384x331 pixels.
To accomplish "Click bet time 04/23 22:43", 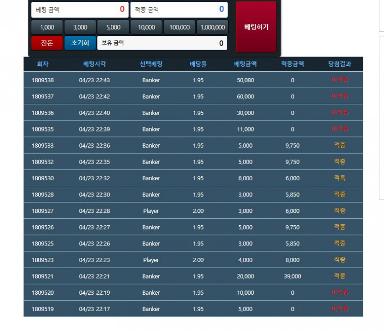I will (x=95, y=80).
